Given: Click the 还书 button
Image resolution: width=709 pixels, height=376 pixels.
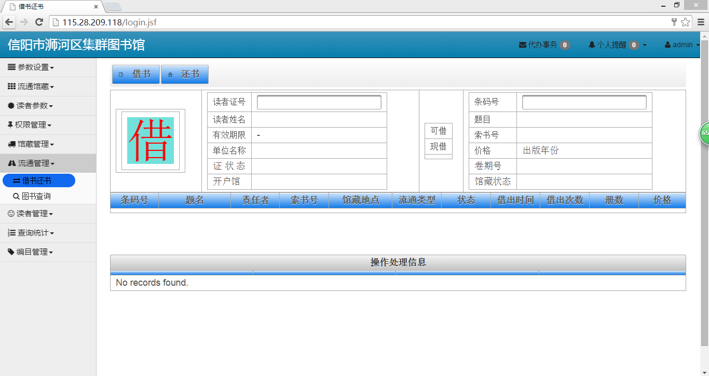Looking at the screenshot, I should click(185, 74).
